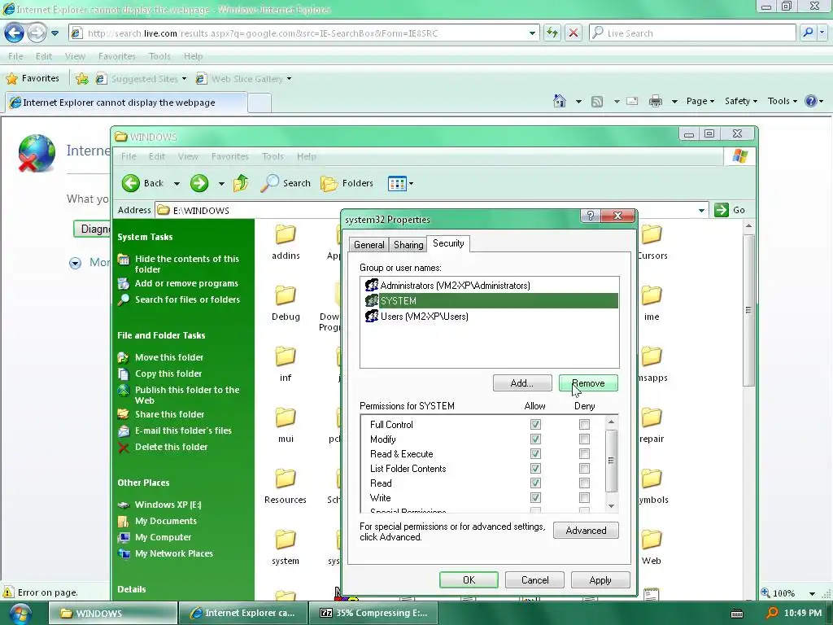The width and height of the screenshot is (833, 625).
Task: Click the green Go arrow button
Action: tap(721, 210)
